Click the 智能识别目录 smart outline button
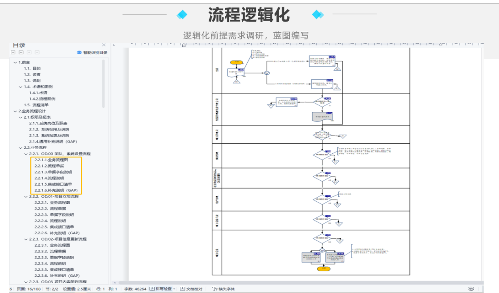Viewport: 499px width, 293px height. [92, 52]
